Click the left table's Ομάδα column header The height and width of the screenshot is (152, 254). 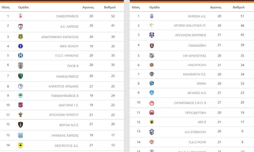(x=23, y=7)
